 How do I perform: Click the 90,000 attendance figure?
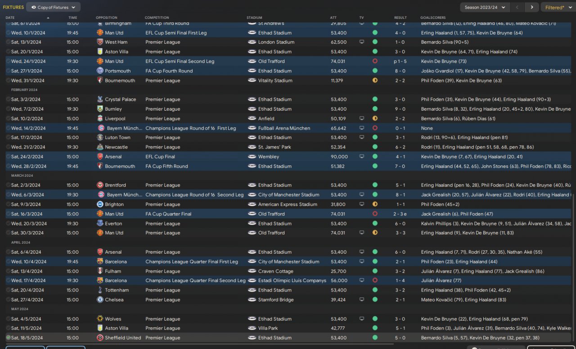click(x=339, y=157)
